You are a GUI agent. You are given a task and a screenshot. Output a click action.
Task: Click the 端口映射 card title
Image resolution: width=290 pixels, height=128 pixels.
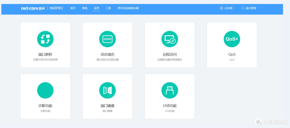(x=45, y=54)
